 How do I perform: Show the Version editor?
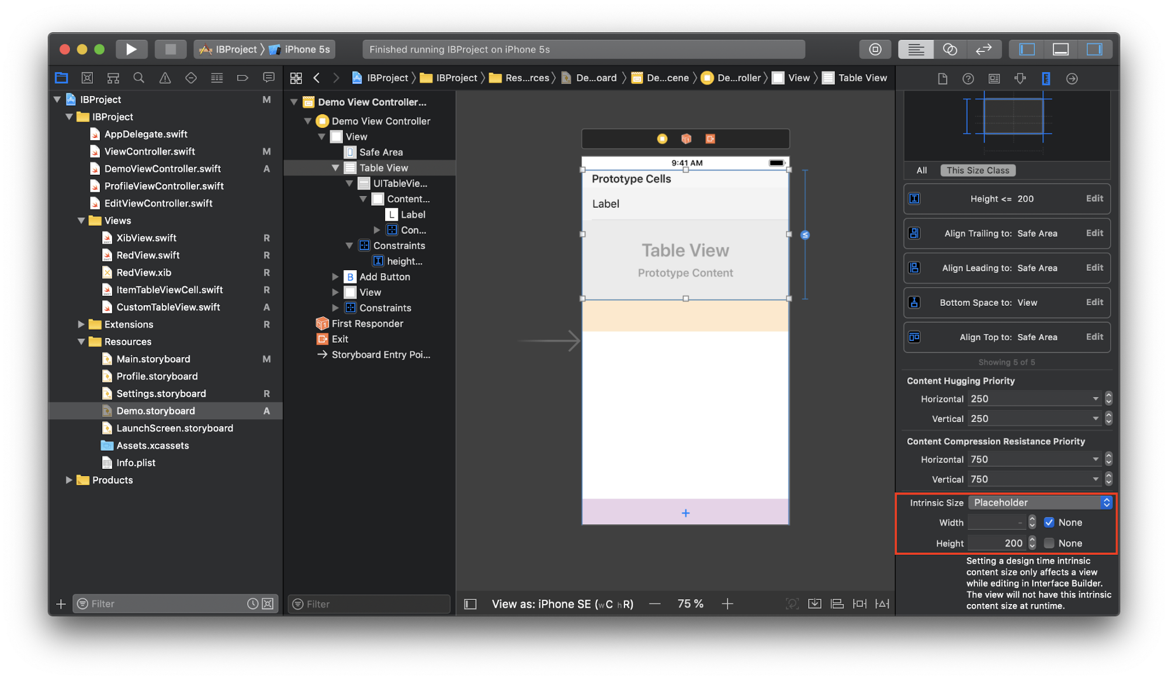[x=984, y=49]
